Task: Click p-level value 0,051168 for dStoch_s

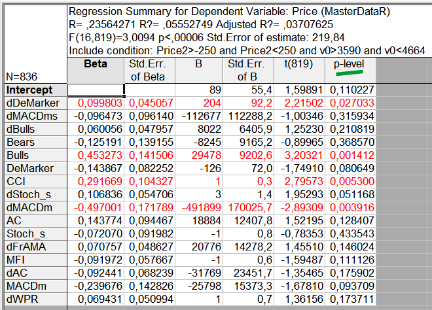Action: coord(350,194)
